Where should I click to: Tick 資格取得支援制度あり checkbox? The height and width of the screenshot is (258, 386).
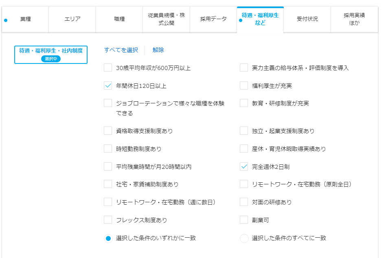pos(108,131)
